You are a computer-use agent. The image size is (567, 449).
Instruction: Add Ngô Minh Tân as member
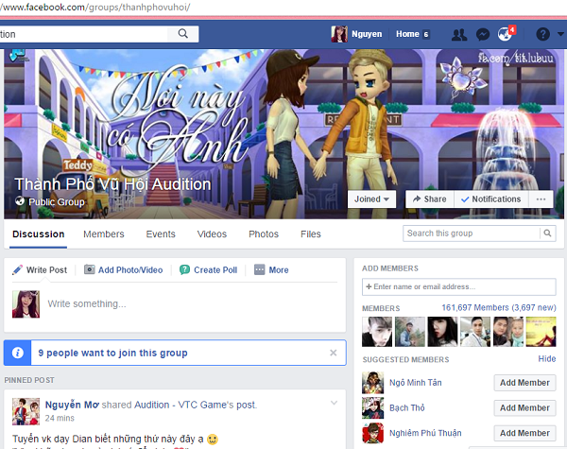point(524,383)
